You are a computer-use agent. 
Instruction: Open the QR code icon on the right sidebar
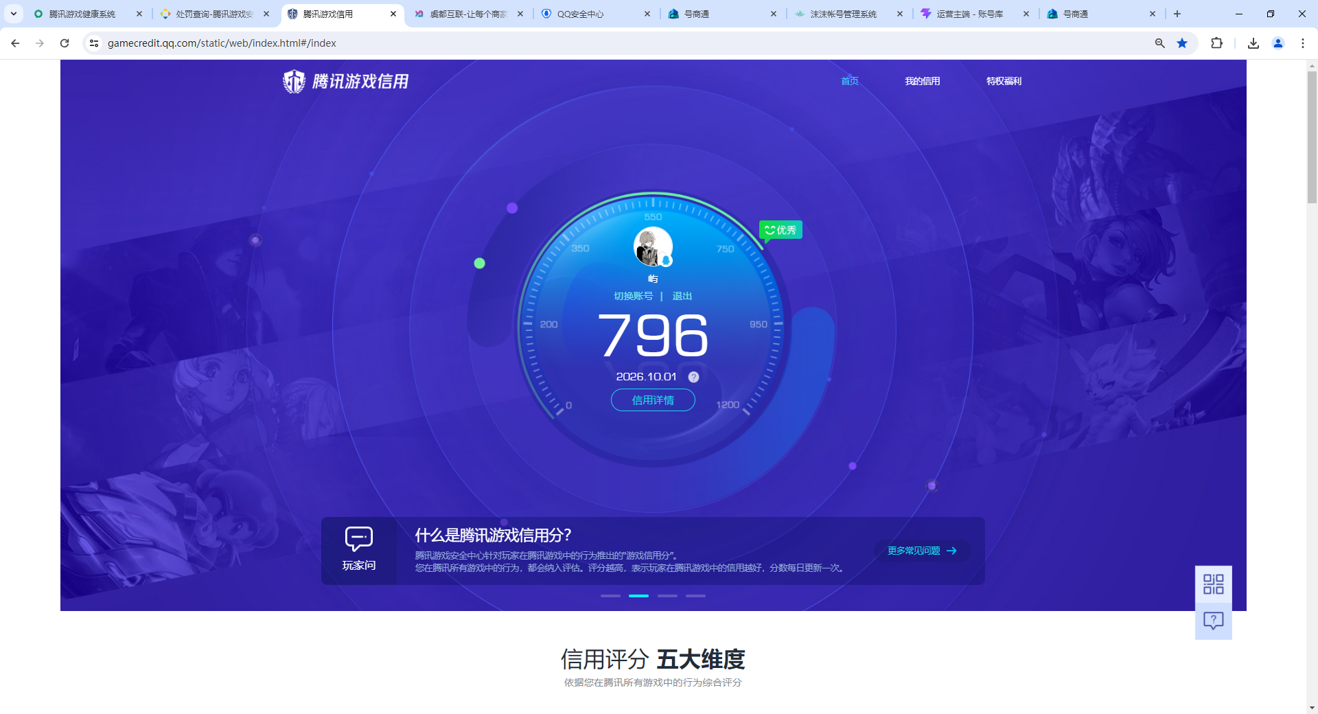point(1213,584)
